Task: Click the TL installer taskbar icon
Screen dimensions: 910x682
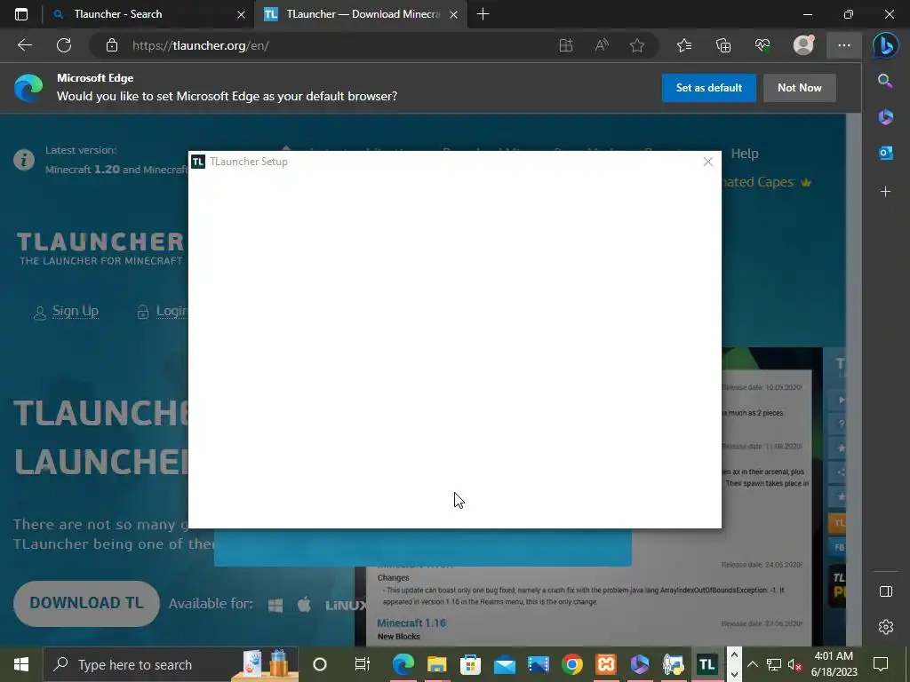Action: pos(706,664)
